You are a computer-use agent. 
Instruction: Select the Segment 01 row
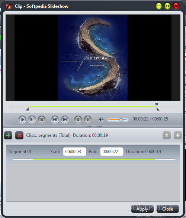pyautogui.click(x=93, y=153)
